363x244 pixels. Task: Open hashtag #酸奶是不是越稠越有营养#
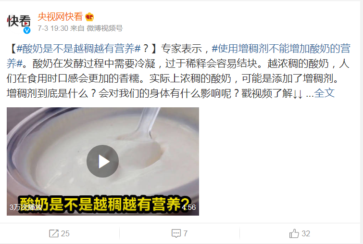(x=79, y=49)
